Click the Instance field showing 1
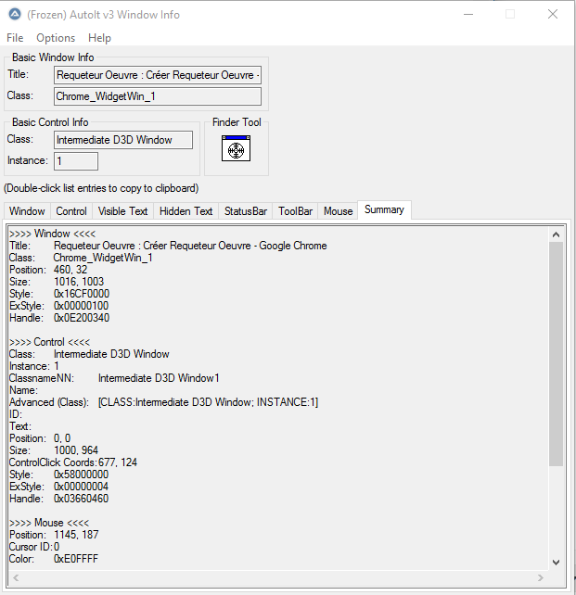Image resolution: width=576 pixels, height=595 pixels. [76, 161]
